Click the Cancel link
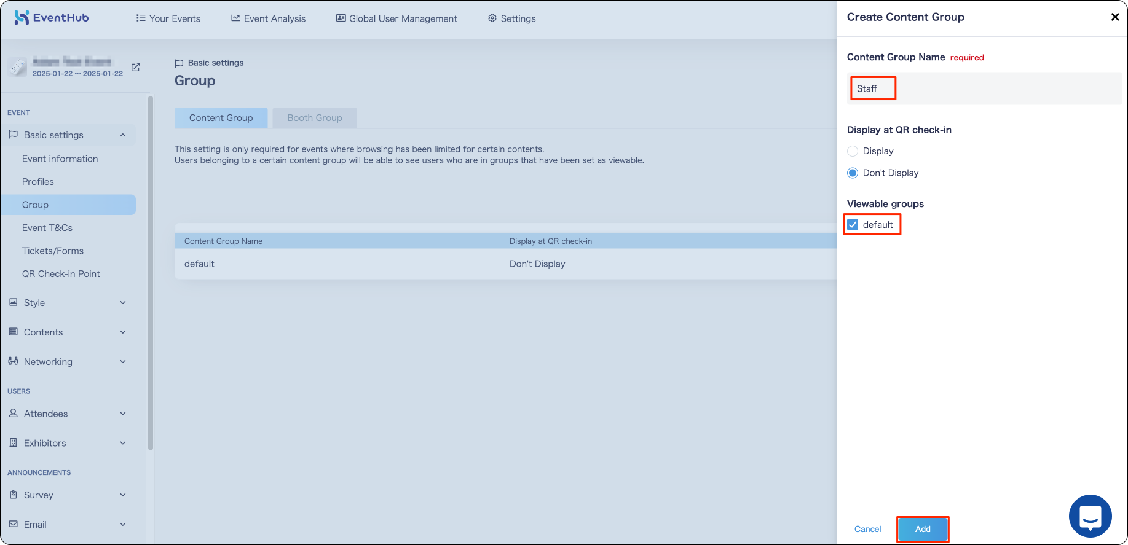The image size is (1128, 545). tap(868, 529)
